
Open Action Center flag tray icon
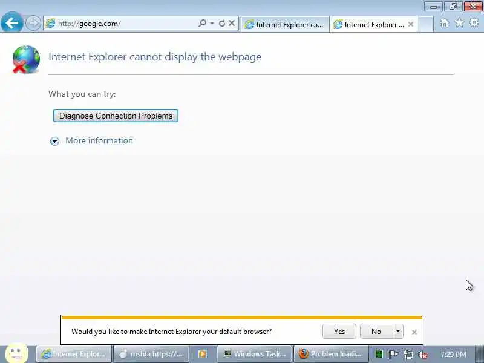pyautogui.click(x=393, y=354)
